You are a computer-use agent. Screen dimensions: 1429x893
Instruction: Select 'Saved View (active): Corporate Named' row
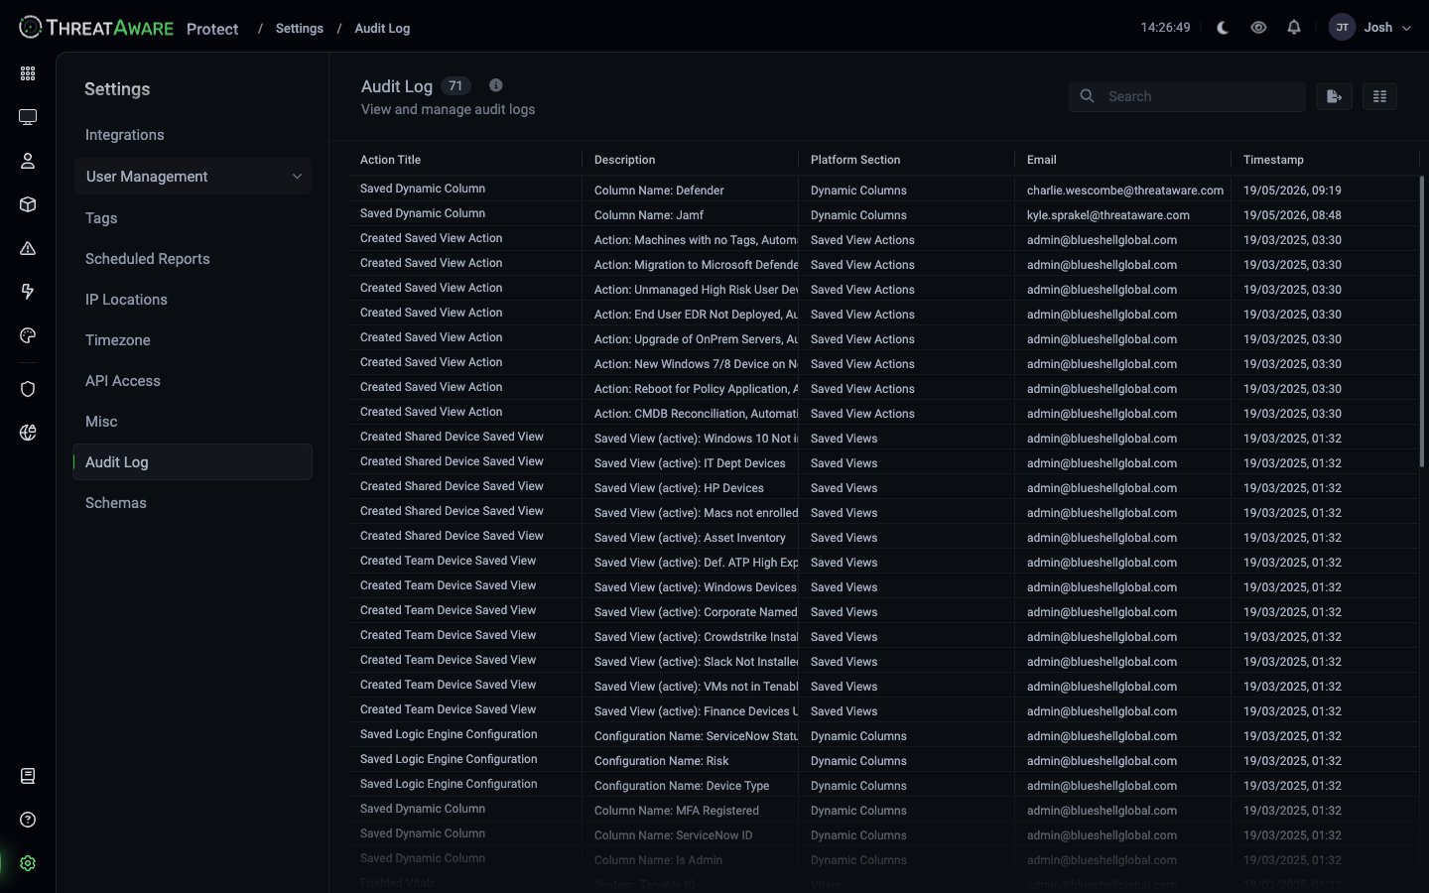pyautogui.click(x=883, y=612)
